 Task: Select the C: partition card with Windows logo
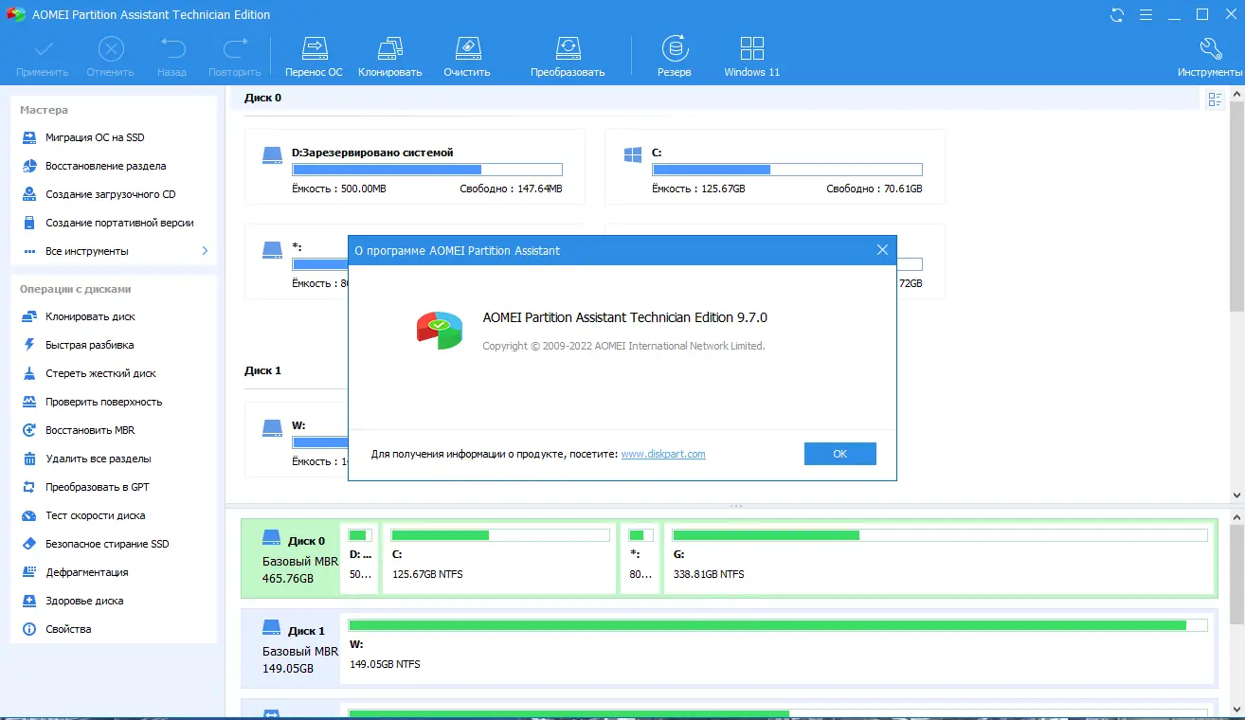(x=774, y=167)
